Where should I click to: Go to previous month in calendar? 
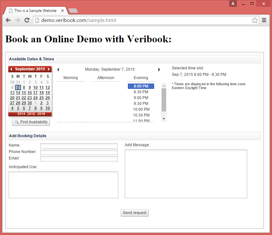[x=11, y=69]
